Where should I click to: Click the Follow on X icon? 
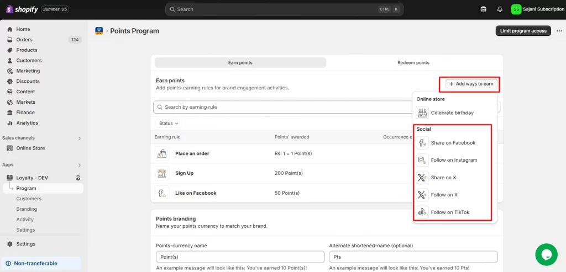[x=422, y=195]
